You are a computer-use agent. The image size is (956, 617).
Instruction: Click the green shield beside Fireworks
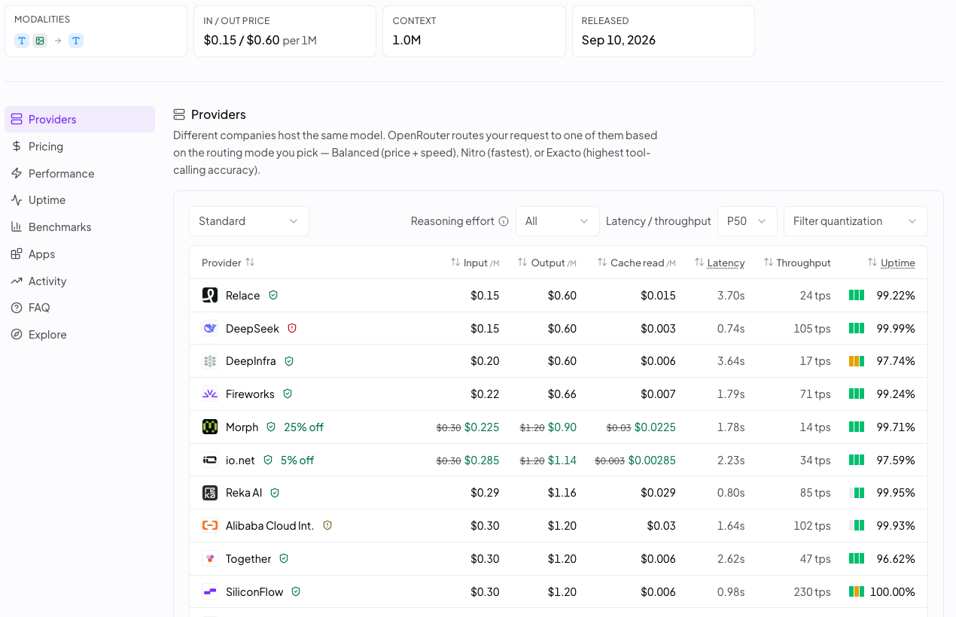[288, 394]
